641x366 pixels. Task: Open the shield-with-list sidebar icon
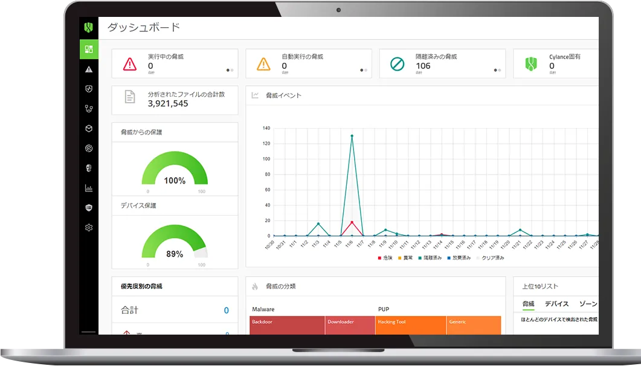point(89,208)
